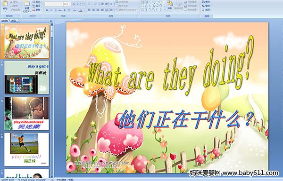Click the Convert to SmartArt button
This screenshot has height=181, width=283.
[x=126, y=10]
